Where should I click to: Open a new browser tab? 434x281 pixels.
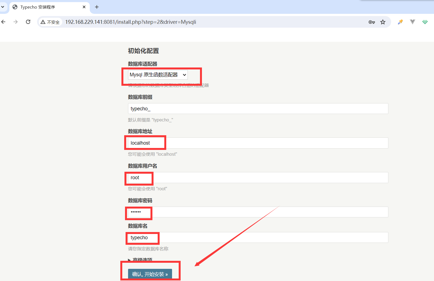pos(97,7)
